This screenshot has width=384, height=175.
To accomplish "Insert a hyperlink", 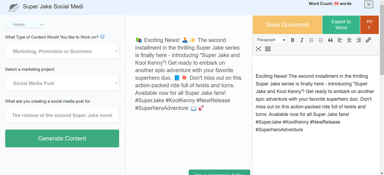I will (368, 40).
